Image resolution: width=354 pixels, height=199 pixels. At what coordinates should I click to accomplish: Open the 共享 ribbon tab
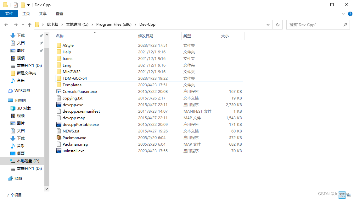(43, 14)
